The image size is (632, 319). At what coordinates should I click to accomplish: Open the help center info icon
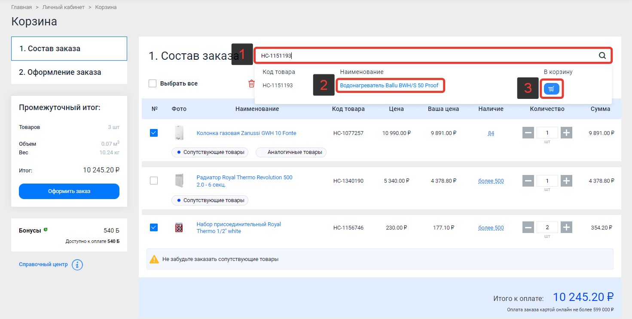tap(77, 264)
